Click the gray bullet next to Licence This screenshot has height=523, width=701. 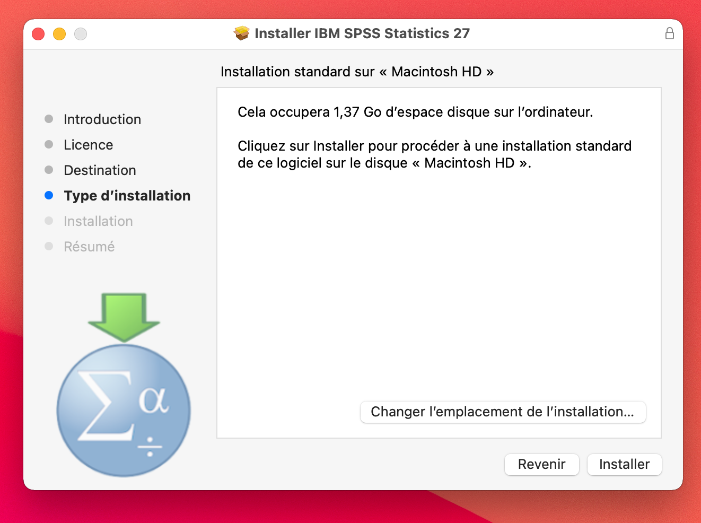pyautogui.click(x=49, y=144)
